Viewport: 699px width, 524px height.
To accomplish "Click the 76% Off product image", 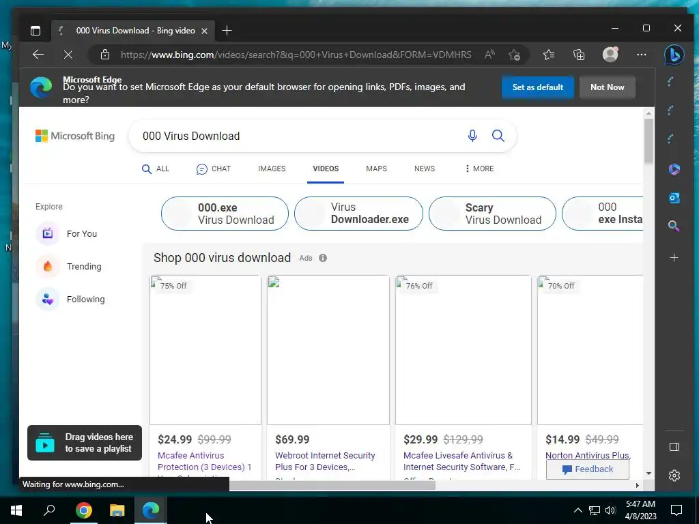I will [463, 350].
